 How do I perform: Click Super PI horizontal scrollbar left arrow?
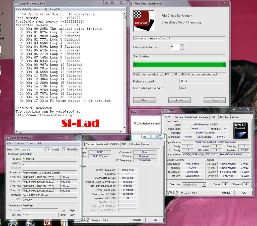(16, 131)
